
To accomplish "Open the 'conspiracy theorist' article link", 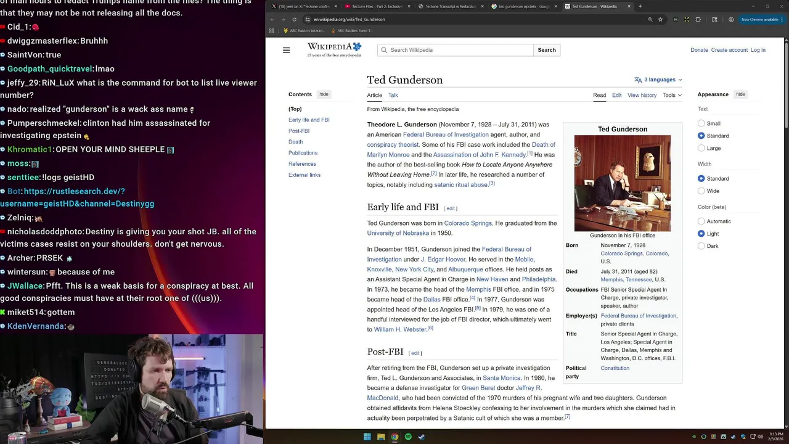I will tap(393, 144).
